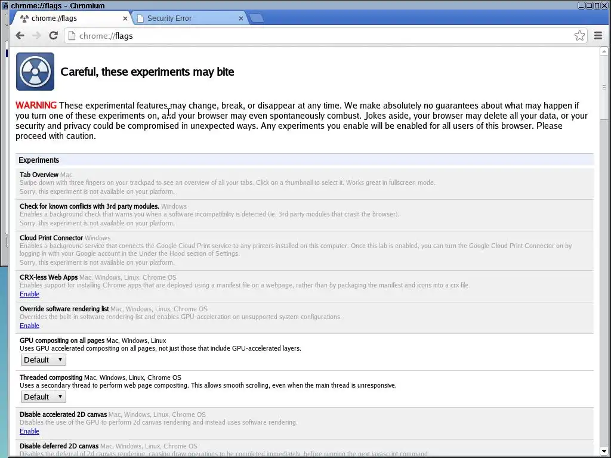Click the CRX-less Web Apps title

click(x=49, y=277)
